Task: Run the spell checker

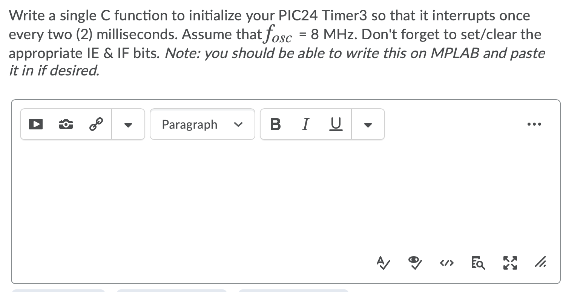Action: pyautogui.click(x=382, y=263)
